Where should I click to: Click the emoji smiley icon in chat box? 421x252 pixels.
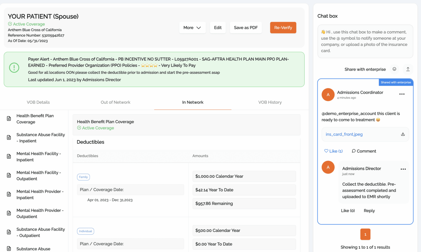394,69
